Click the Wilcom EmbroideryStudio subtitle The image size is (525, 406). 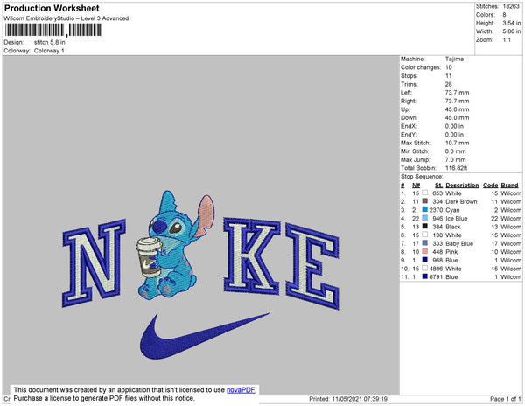pos(66,18)
